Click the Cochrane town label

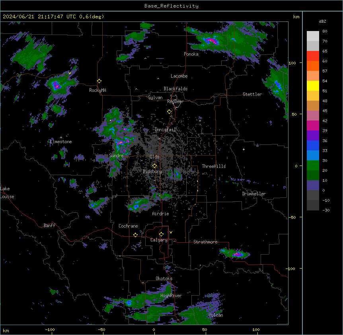[128, 226]
